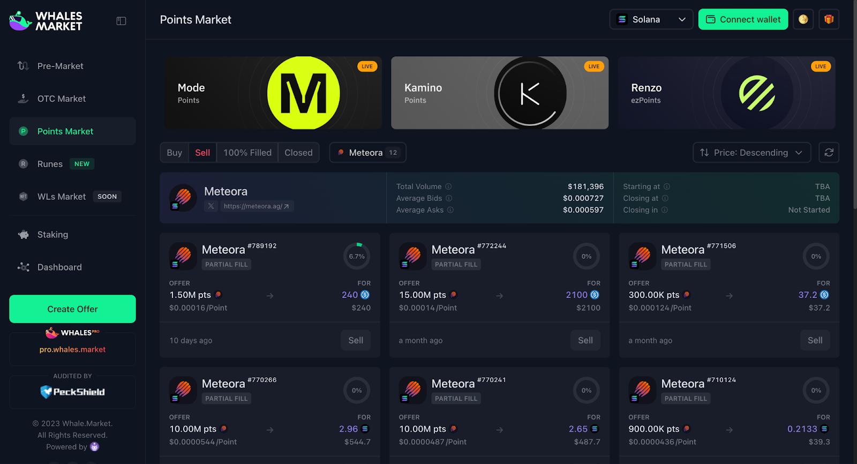This screenshot has height=464, width=857.
Task: Click the Meteora project logo in summary banner
Action: pyautogui.click(x=183, y=198)
